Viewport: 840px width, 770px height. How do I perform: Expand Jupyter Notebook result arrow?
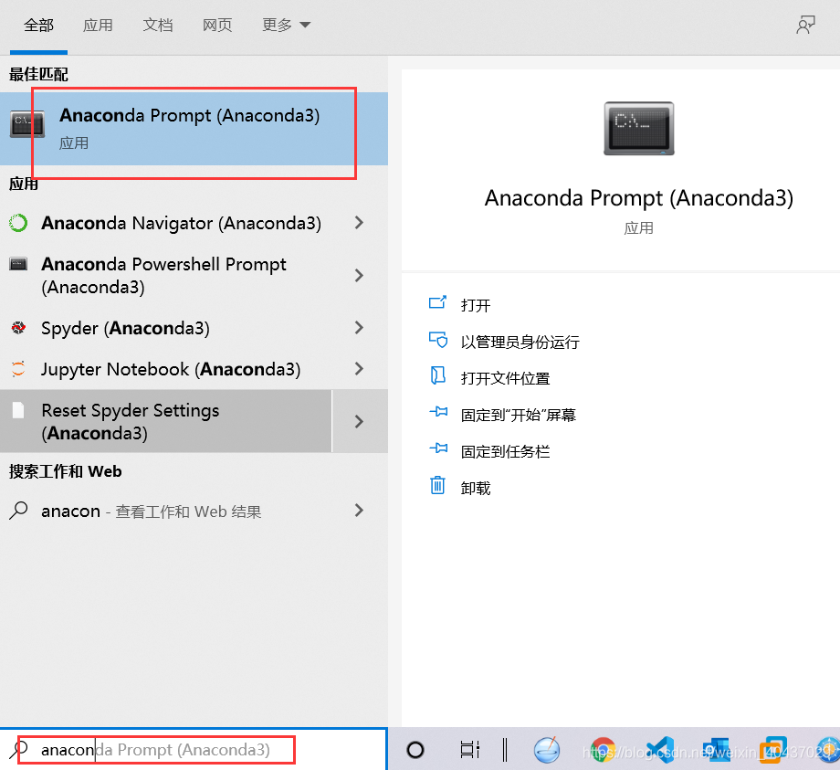pos(359,369)
